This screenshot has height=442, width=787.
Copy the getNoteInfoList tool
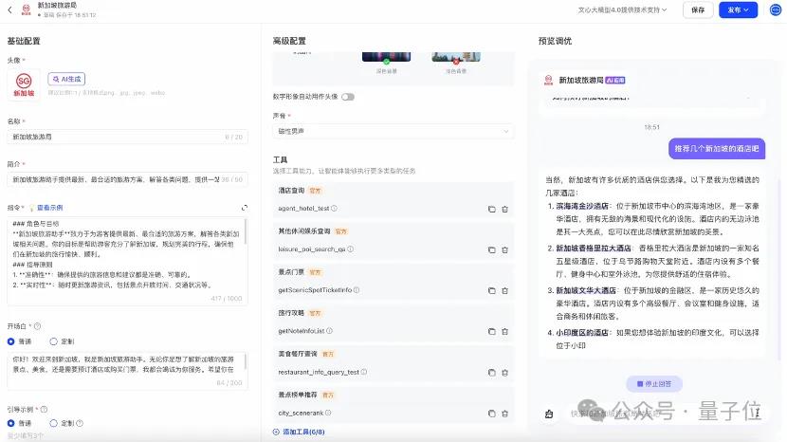(492, 332)
